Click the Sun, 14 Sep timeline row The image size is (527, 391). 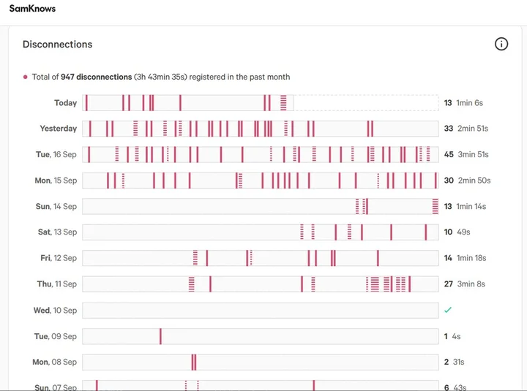point(260,207)
